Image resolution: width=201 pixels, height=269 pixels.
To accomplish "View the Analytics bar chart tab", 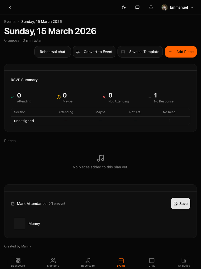I will [x=184, y=262].
